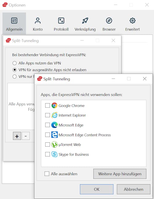Open the Erweitert settings tab
The image size is (154, 199).
coord(132,23)
